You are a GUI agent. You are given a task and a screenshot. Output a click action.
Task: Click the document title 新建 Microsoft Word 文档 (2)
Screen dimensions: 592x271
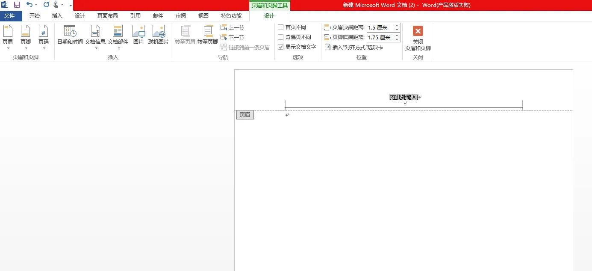(x=379, y=5)
